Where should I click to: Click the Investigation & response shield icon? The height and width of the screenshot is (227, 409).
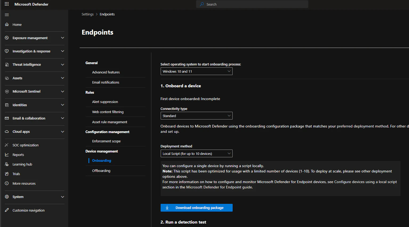pos(7,51)
